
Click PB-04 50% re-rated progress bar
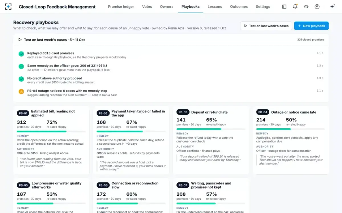(x=291, y=129)
